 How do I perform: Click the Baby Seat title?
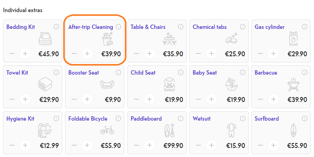(x=205, y=73)
